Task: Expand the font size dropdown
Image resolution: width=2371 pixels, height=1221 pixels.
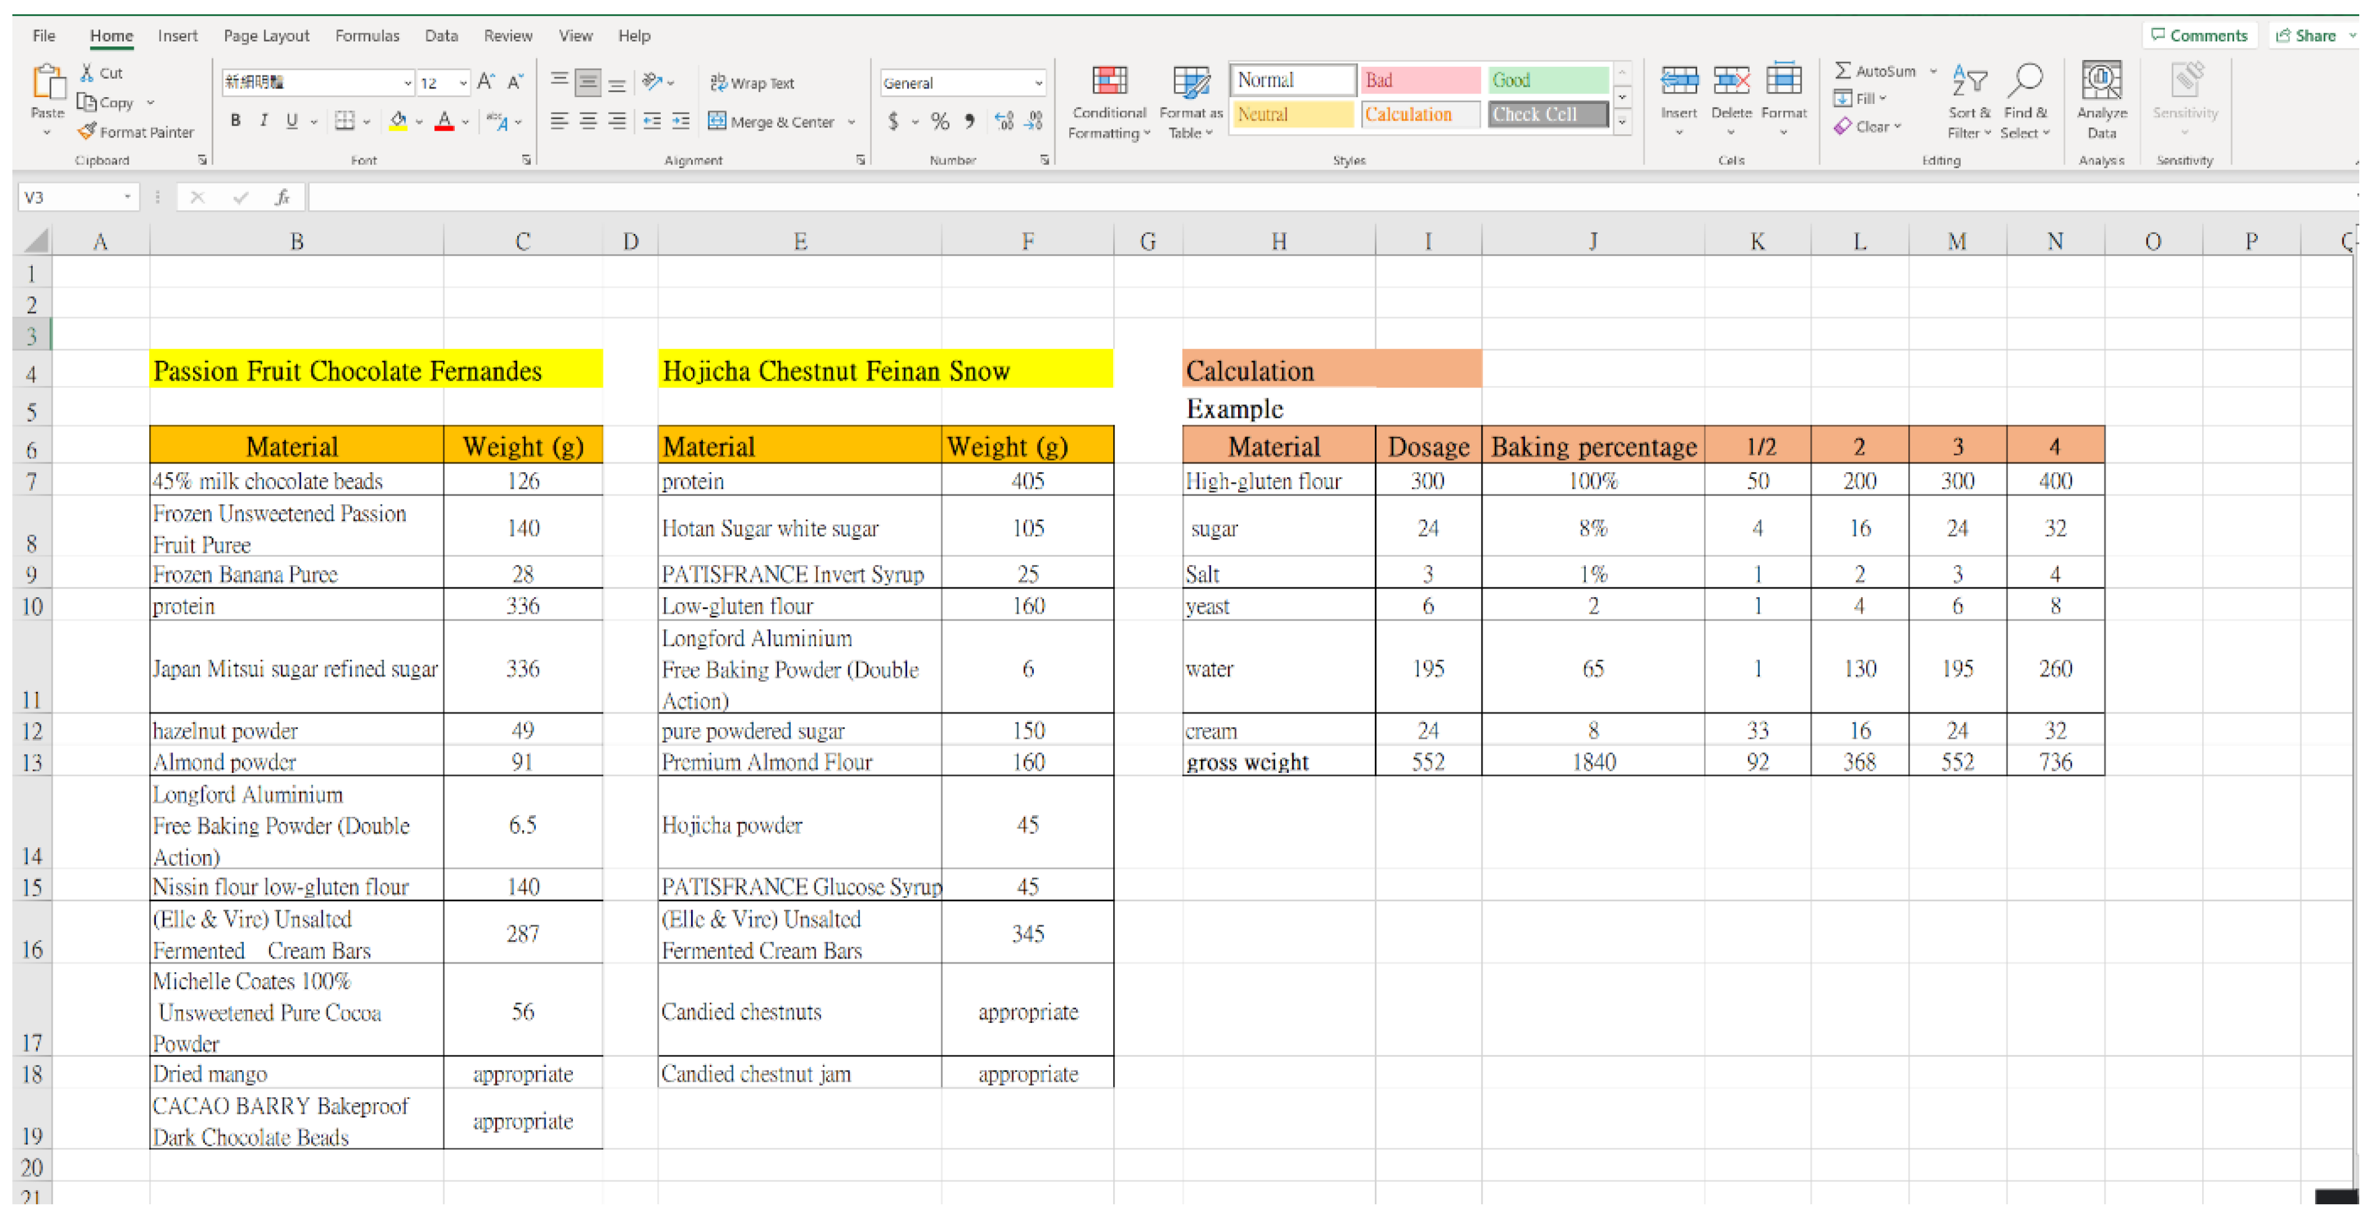Action: click(462, 83)
